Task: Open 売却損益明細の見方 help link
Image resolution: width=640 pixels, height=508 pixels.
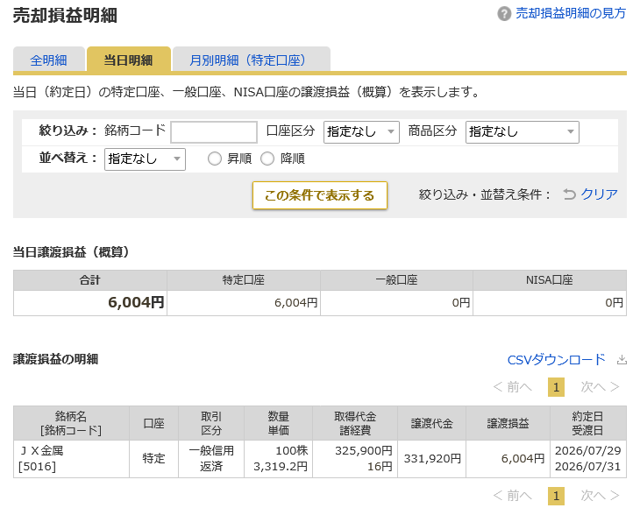Action: click(571, 13)
